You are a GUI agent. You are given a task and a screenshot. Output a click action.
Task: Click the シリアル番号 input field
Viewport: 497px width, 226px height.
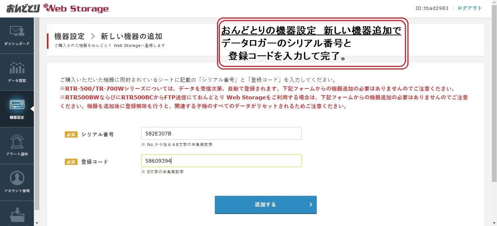[221, 133]
